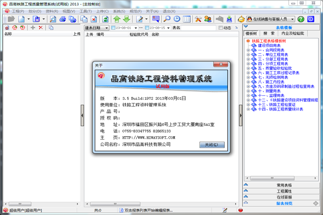The height and width of the screenshot is (215, 323).
Task: Expand the 工程属性 panel
Action: click(x=281, y=191)
